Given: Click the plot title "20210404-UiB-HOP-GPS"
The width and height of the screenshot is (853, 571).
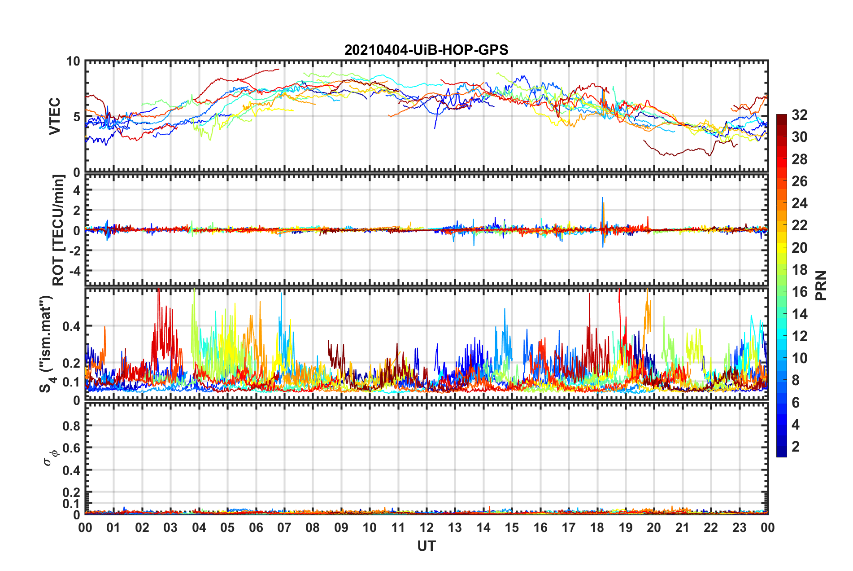Looking at the screenshot, I should pos(426,50).
